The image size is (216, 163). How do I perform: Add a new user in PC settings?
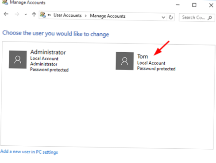tap(29, 152)
